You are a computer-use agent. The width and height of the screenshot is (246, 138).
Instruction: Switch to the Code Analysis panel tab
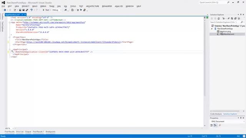216,114
